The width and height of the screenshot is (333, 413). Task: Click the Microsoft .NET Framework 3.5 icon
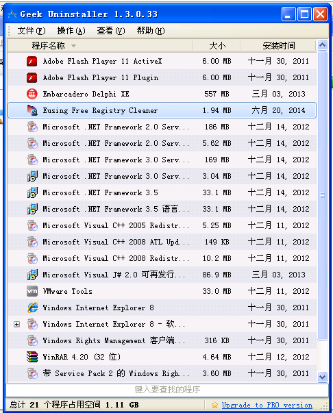click(32, 192)
